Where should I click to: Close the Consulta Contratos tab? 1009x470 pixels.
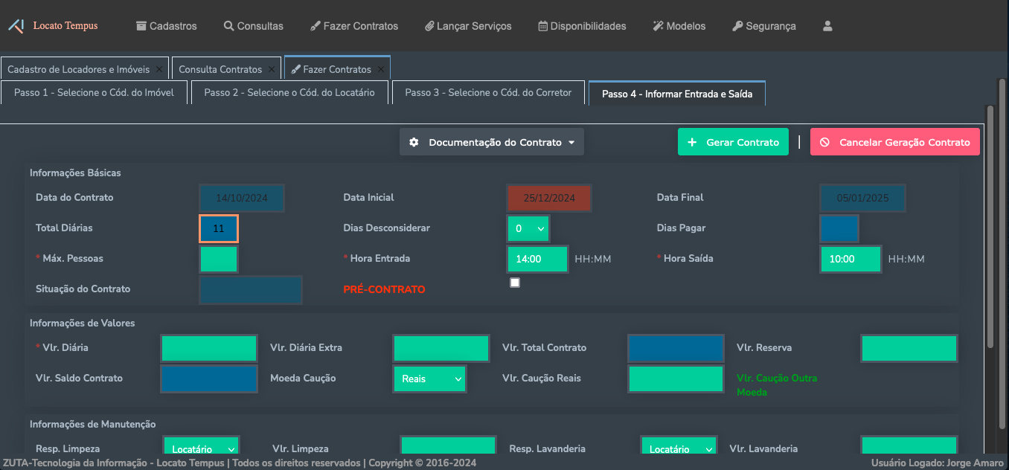[272, 69]
